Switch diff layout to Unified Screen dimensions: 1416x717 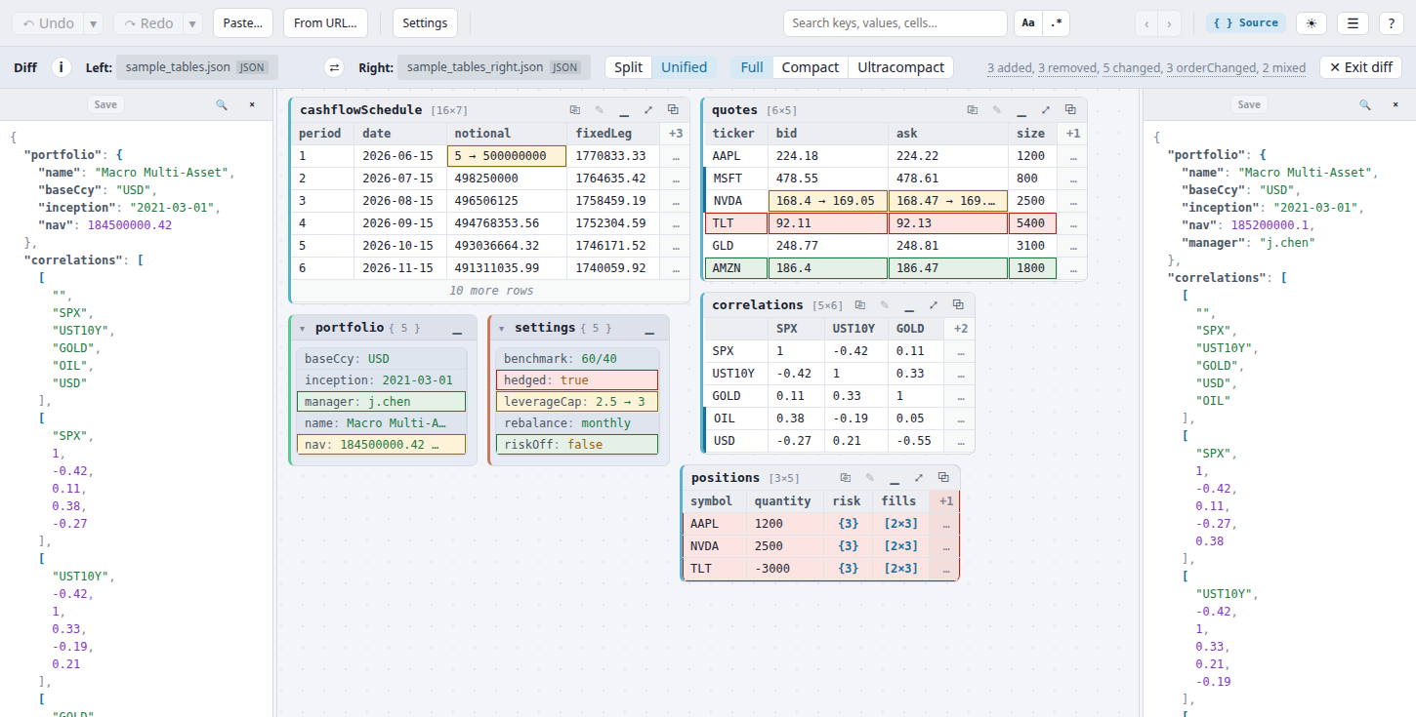click(x=684, y=67)
